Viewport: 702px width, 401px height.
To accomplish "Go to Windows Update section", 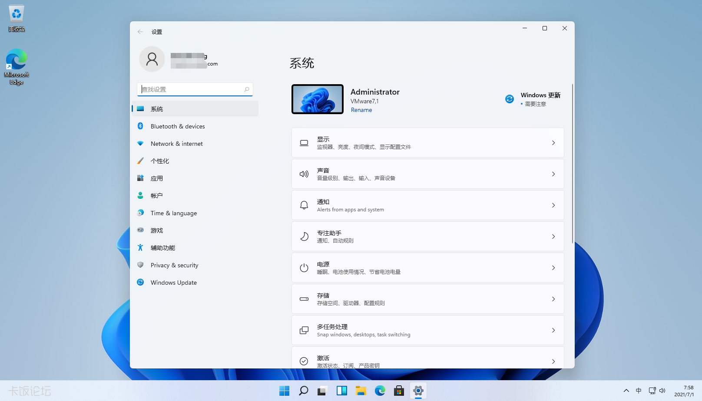I will (x=195, y=282).
